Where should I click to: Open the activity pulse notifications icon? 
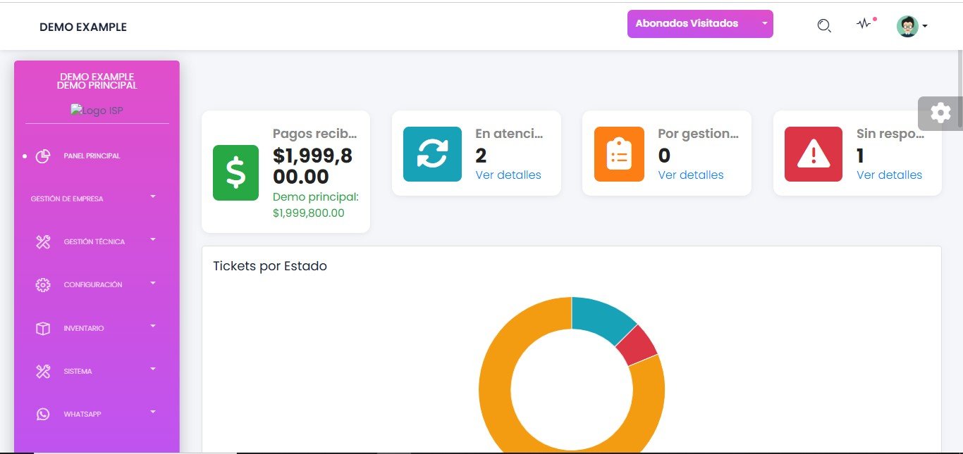click(864, 24)
